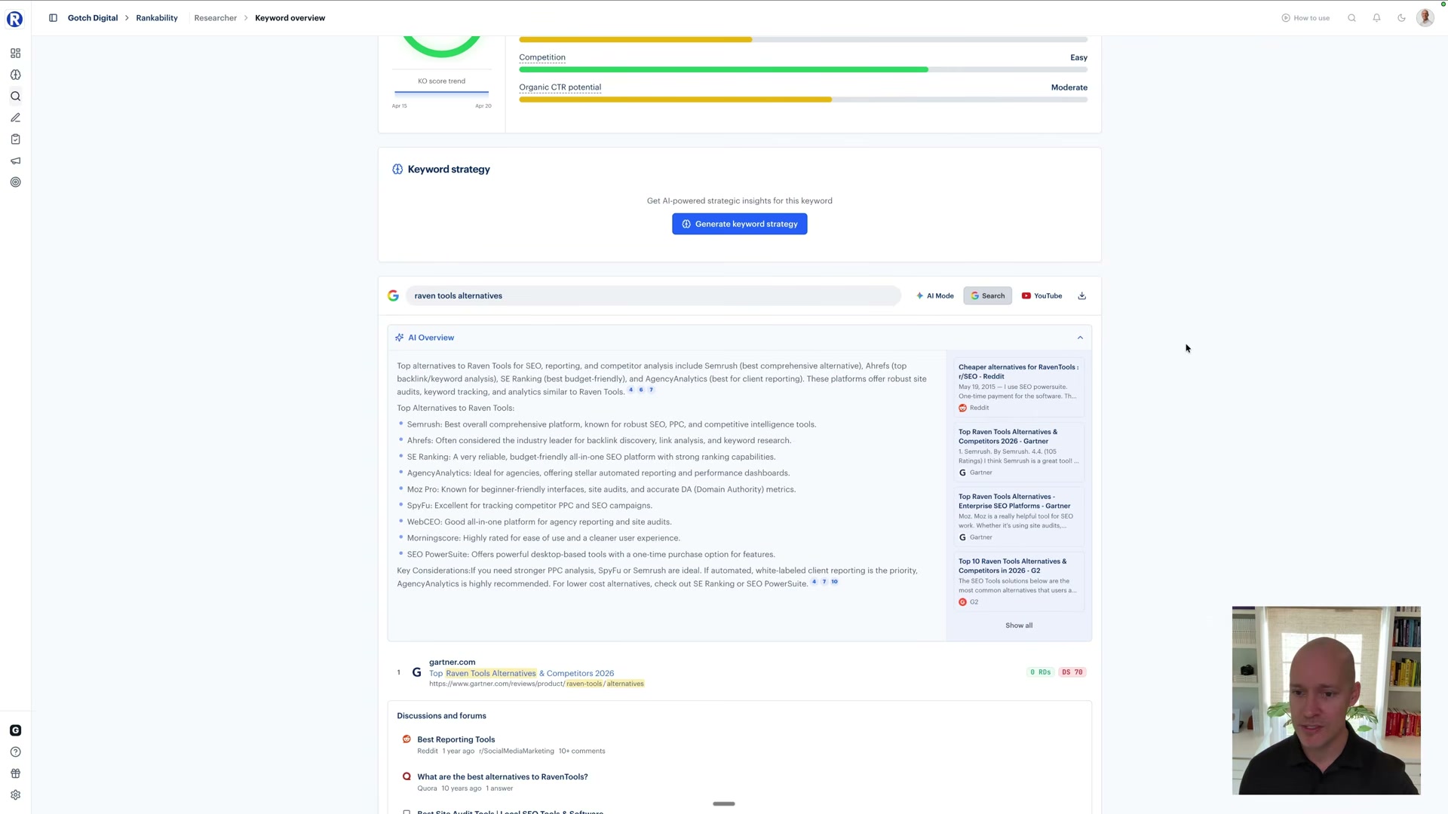Collapse the AI Overview section

(1080, 338)
